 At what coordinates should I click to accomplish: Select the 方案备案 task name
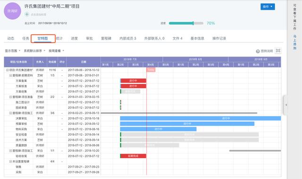pyautogui.click(x=21, y=81)
